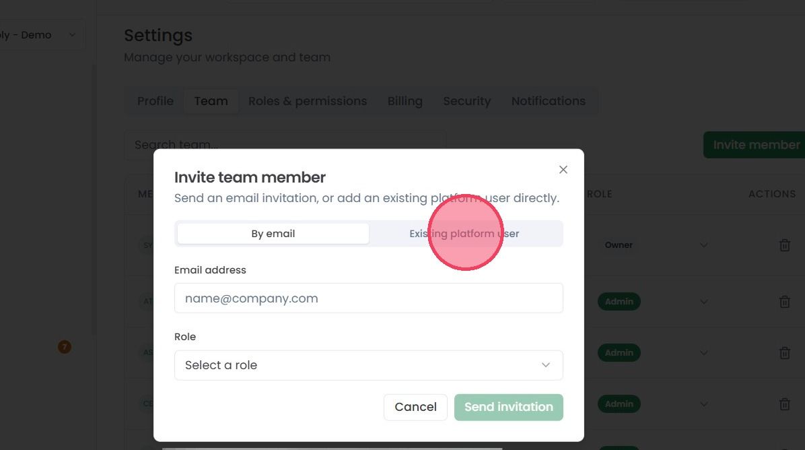
Task: Expand the Owner role chevron
Action: 704,245
